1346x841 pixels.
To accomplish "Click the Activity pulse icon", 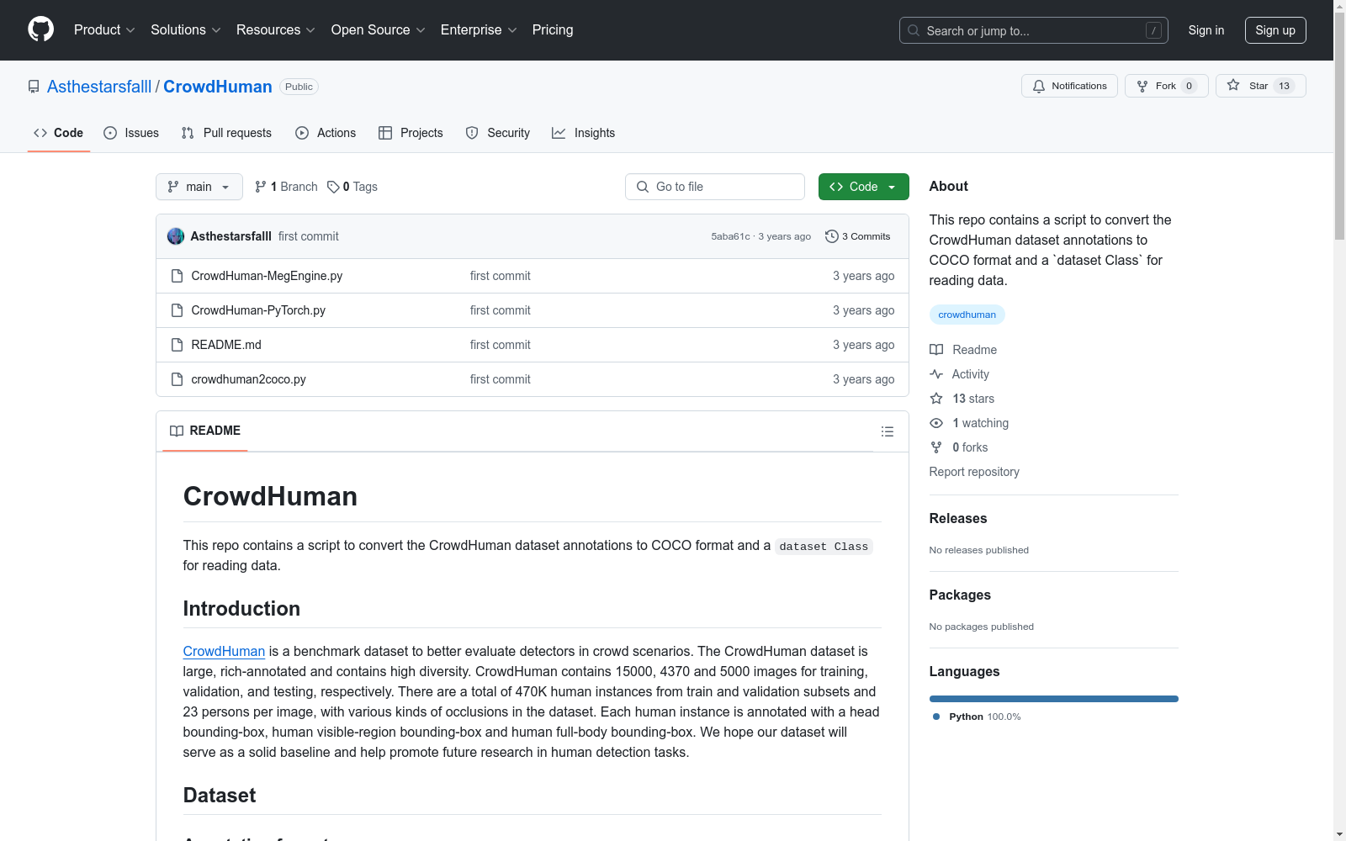I will click(x=936, y=374).
